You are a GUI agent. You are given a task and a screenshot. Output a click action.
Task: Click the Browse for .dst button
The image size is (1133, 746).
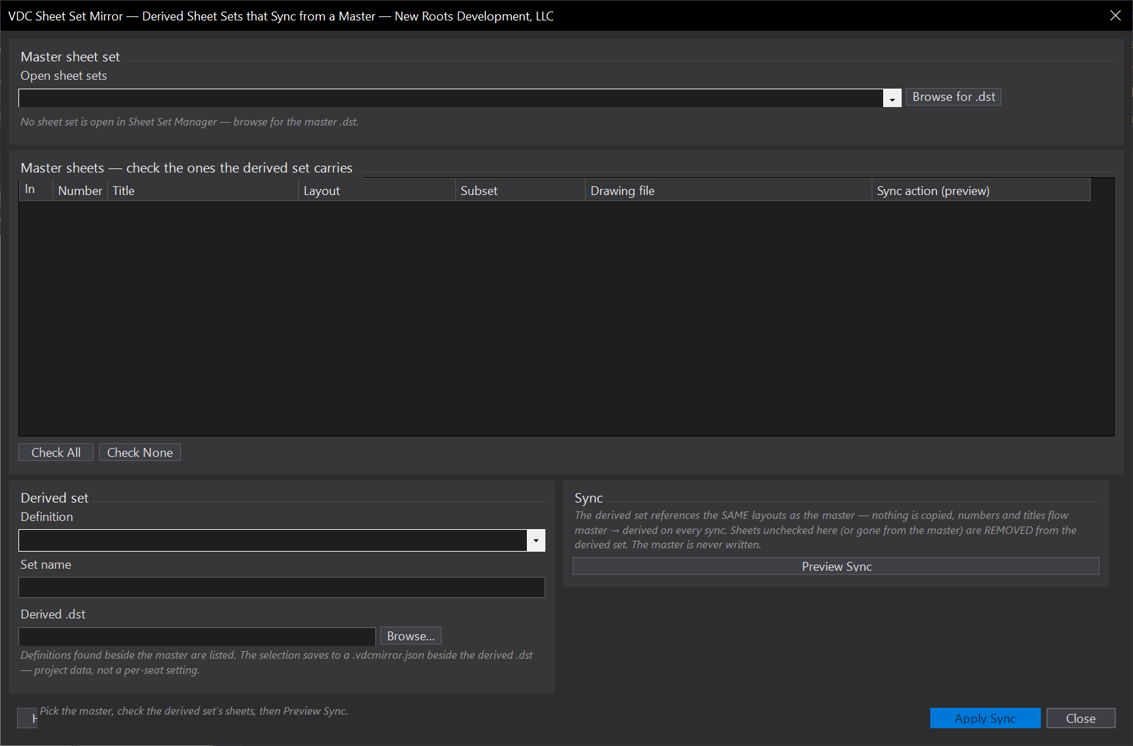pos(953,97)
